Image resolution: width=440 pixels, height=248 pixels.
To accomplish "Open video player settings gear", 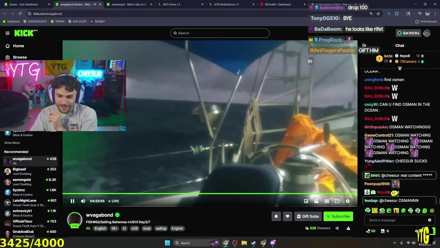I will (x=348, y=201).
